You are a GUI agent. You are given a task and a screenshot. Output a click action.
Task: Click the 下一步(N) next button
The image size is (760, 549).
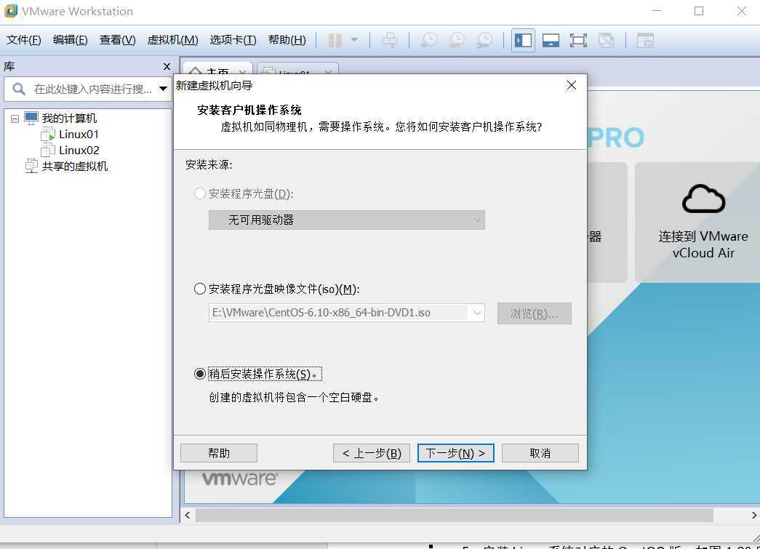pos(455,453)
